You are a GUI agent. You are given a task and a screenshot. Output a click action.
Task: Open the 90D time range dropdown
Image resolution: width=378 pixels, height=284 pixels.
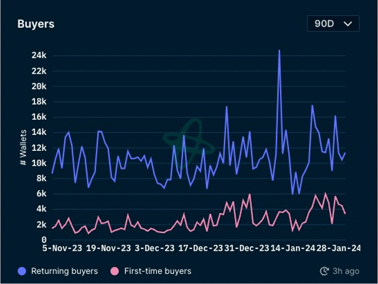tap(333, 24)
